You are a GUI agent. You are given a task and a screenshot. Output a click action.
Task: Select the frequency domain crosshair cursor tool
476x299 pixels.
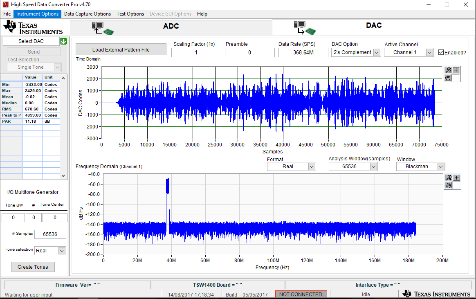coord(457,178)
